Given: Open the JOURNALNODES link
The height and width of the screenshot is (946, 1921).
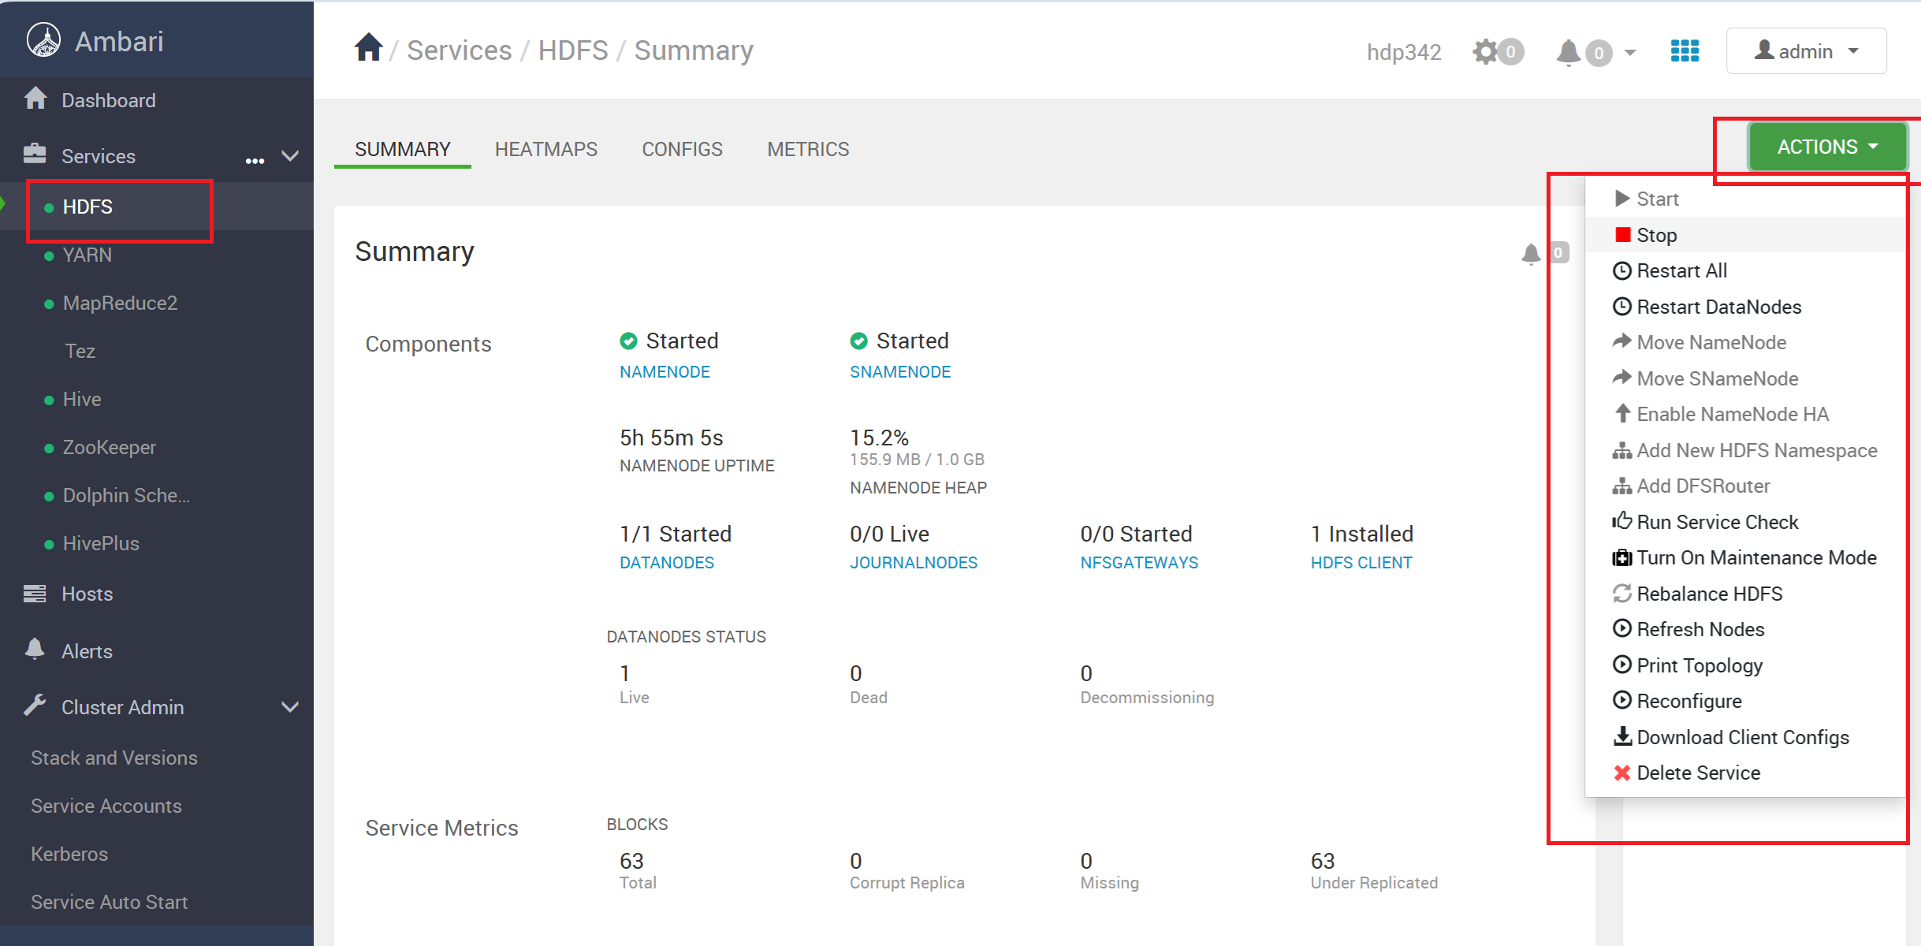Looking at the screenshot, I should 914,563.
